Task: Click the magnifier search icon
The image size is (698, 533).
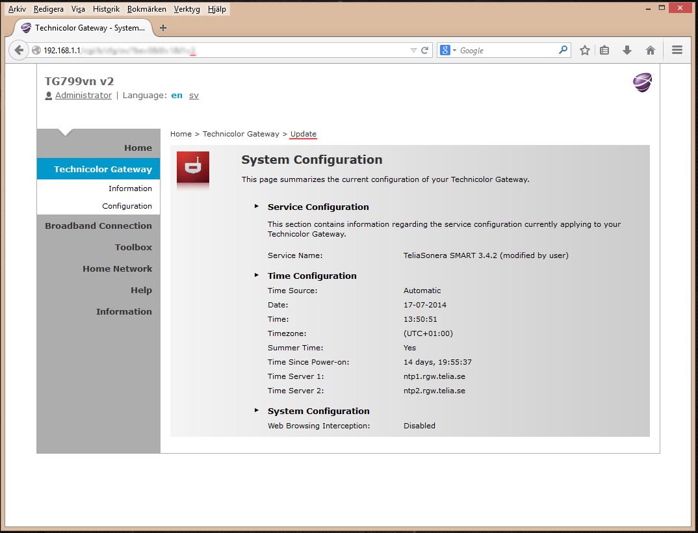Action: coord(563,50)
